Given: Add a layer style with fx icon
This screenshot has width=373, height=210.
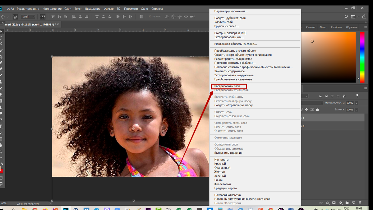Looking at the screenshot, I should 328,203.
